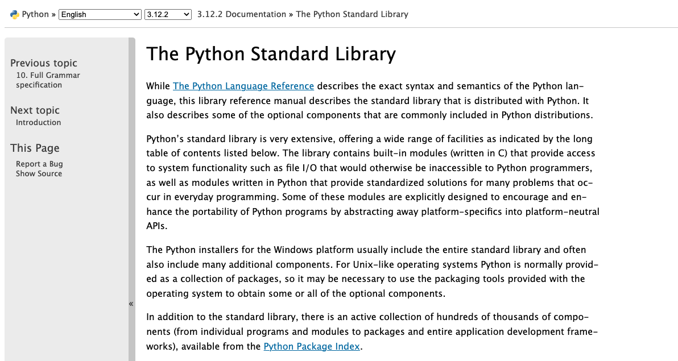Screen dimensions: 678x361
Task: Follow The Python Language Reference link
Action: [x=243, y=86]
